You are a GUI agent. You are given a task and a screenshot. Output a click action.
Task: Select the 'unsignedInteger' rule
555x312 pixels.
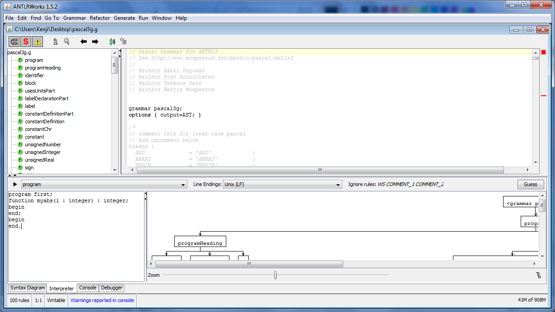(42, 152)
